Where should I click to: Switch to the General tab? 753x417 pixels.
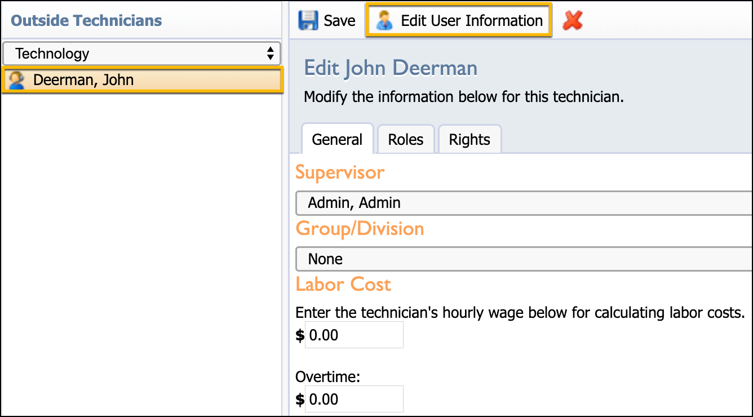[337, 139]
